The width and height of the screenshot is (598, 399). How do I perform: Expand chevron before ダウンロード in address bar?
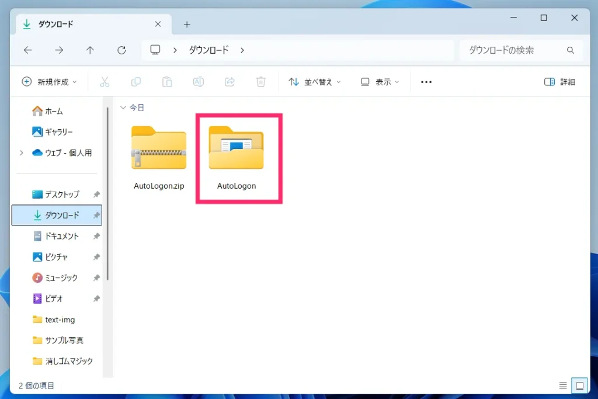tap(175, 50)
